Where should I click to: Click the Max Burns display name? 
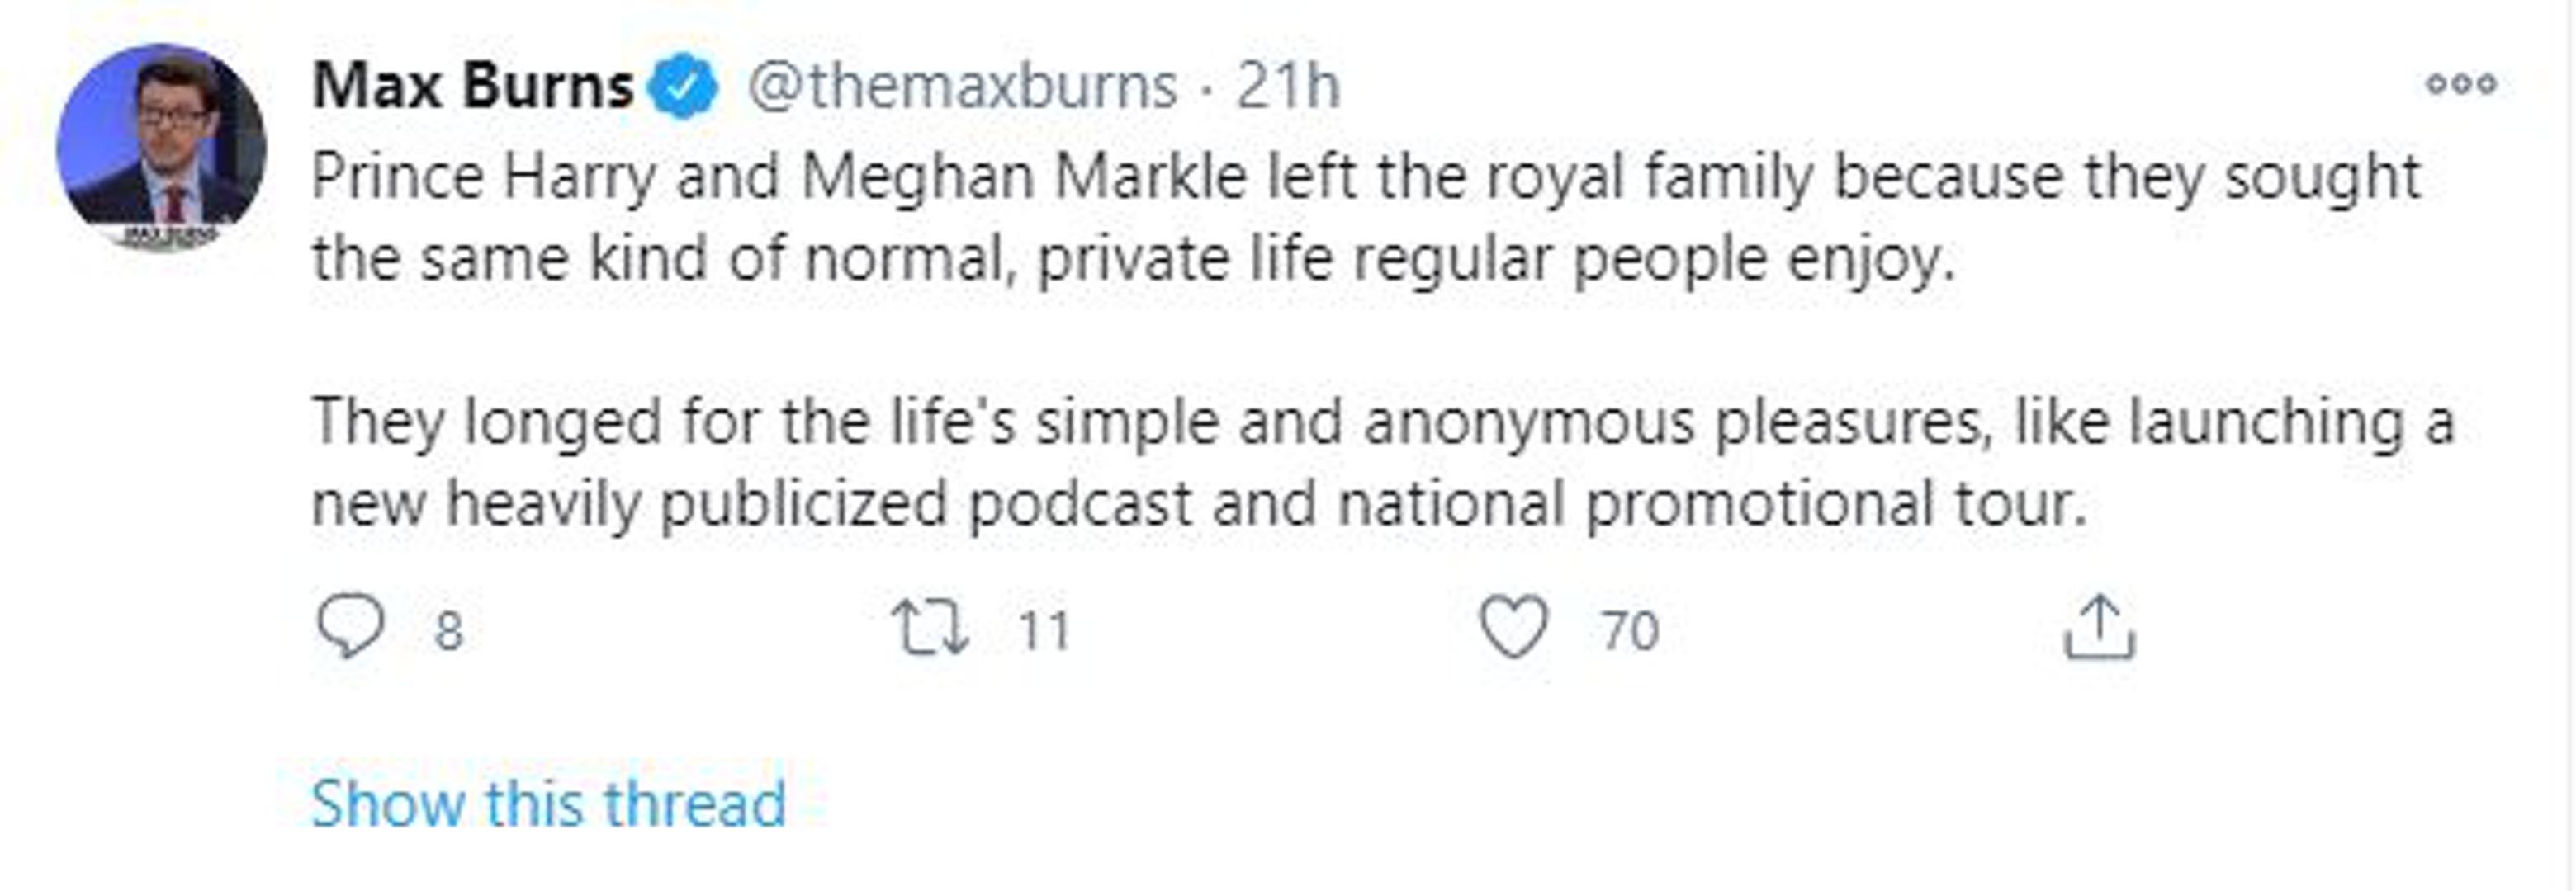pyautogui.click(x=473, y=86)
